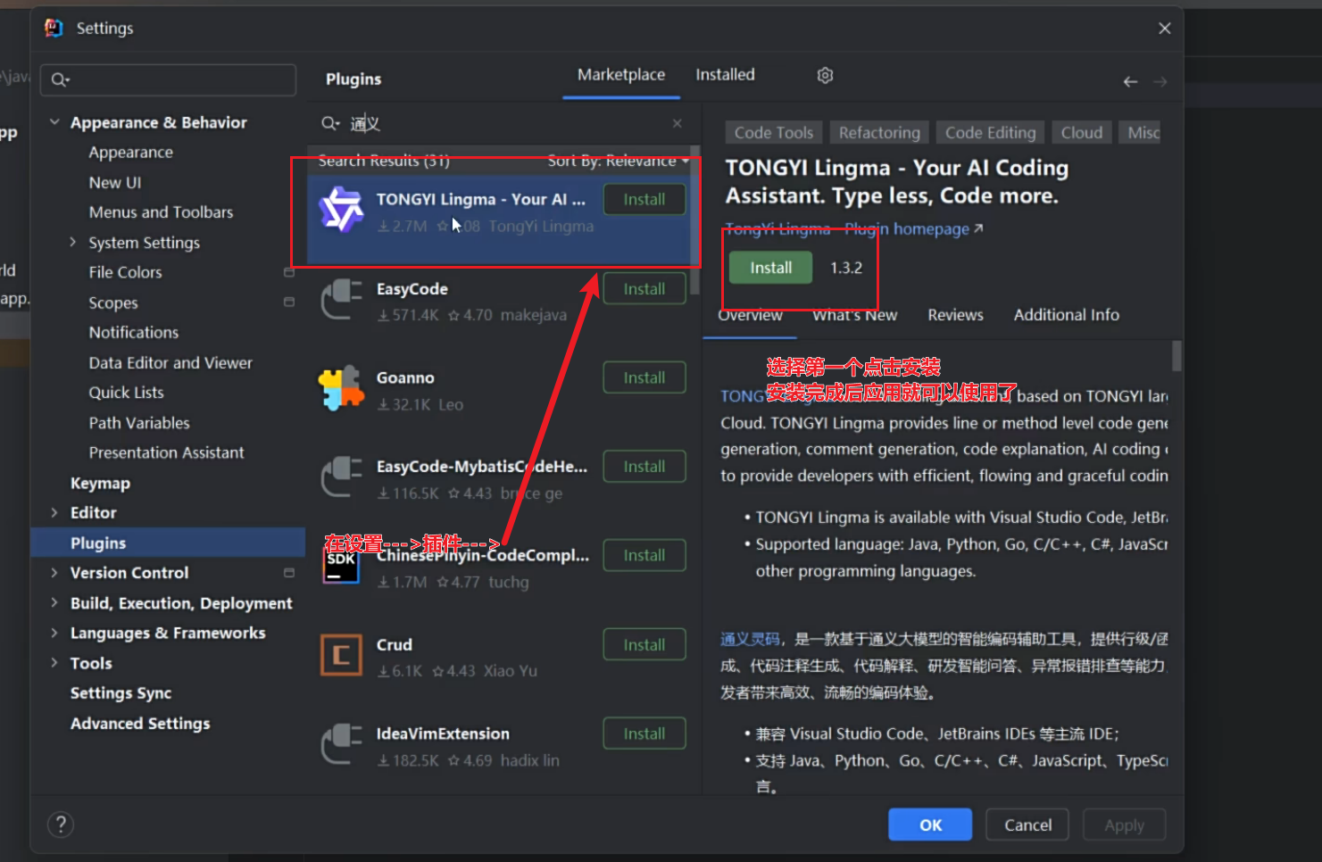
Task: Select New UI in the settings tree
Action: 114,182
